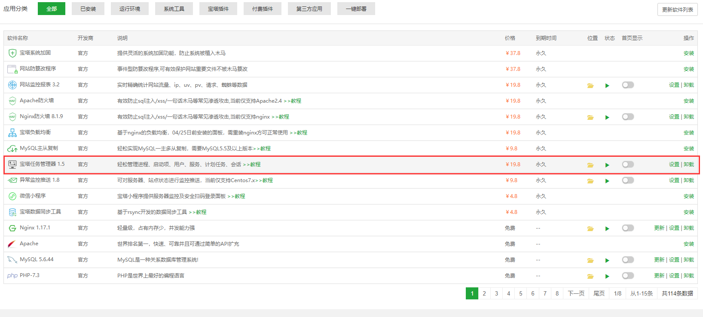Click 更新软件列表 button
The width and height of the screenshot is (703, 317).
point(678,9)
